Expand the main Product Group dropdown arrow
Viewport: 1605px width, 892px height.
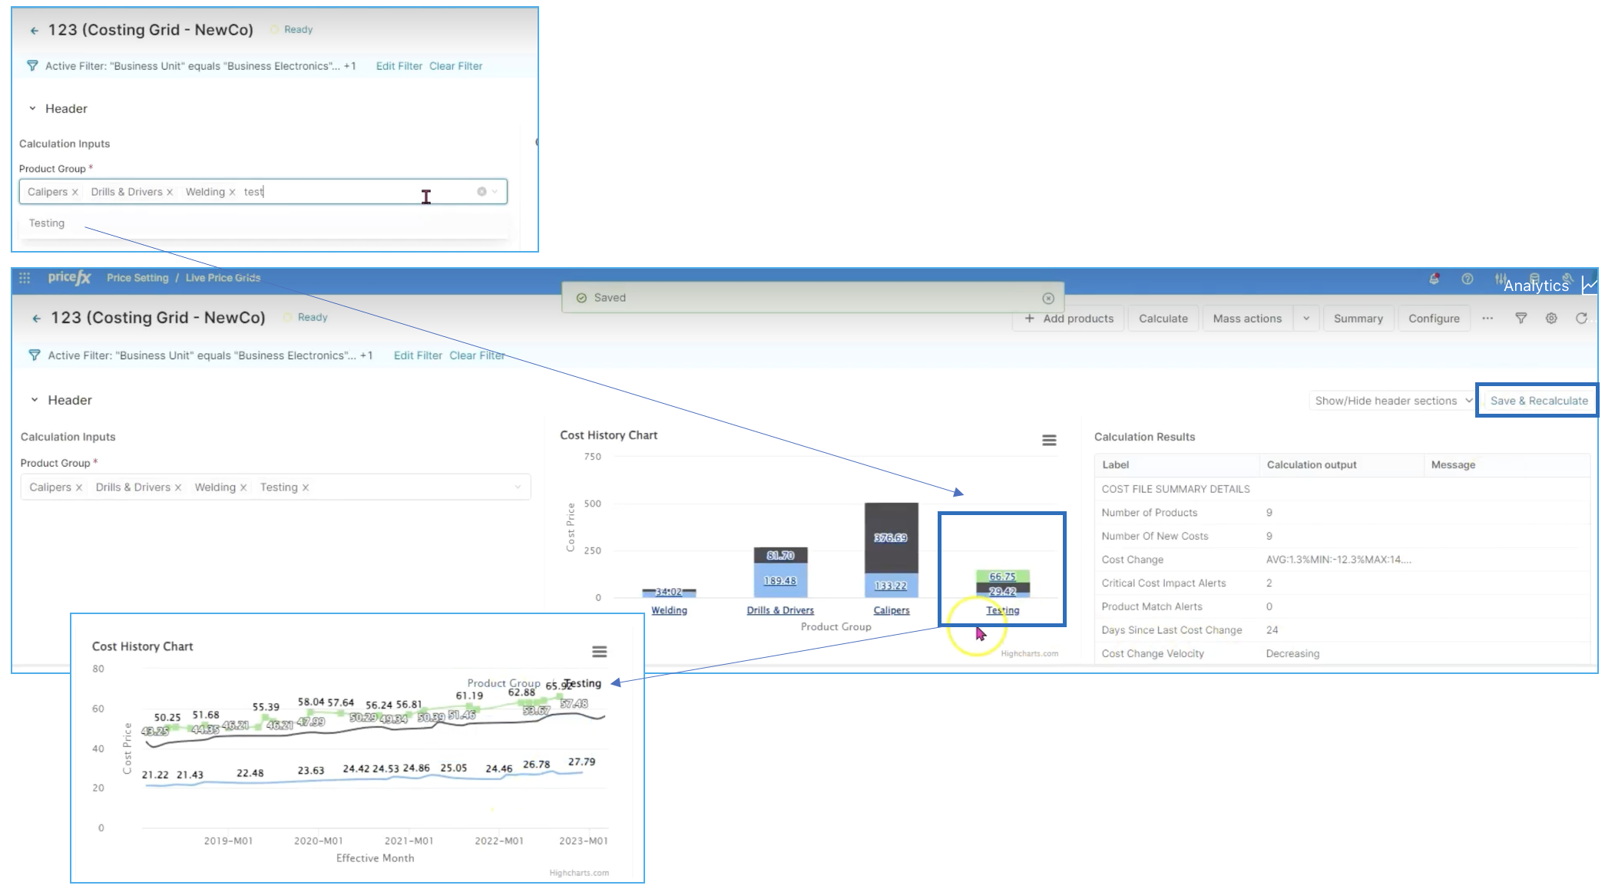click(x=518, y=487)
